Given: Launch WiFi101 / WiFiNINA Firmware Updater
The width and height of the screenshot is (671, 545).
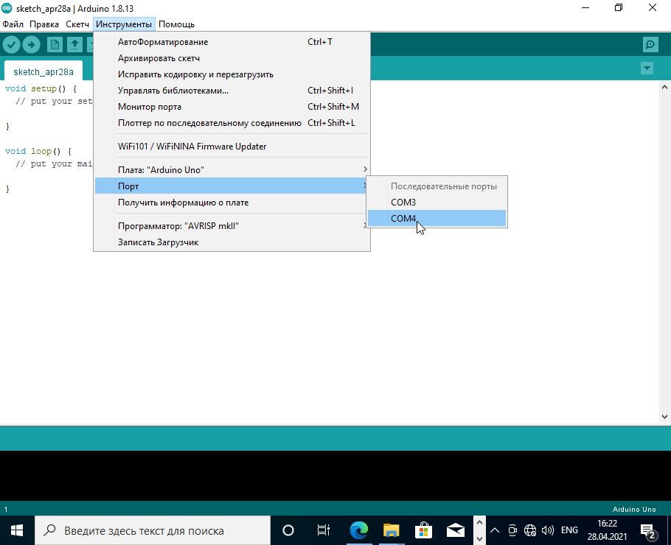Looking at the screenshot, I should pos(232,147).
